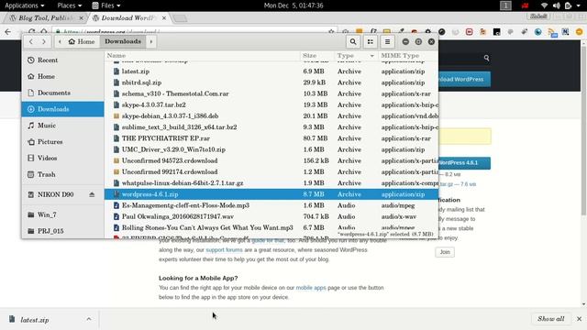Select skype-debian deb package file
This screenshot has width=587, height=330.
(271, 116)
